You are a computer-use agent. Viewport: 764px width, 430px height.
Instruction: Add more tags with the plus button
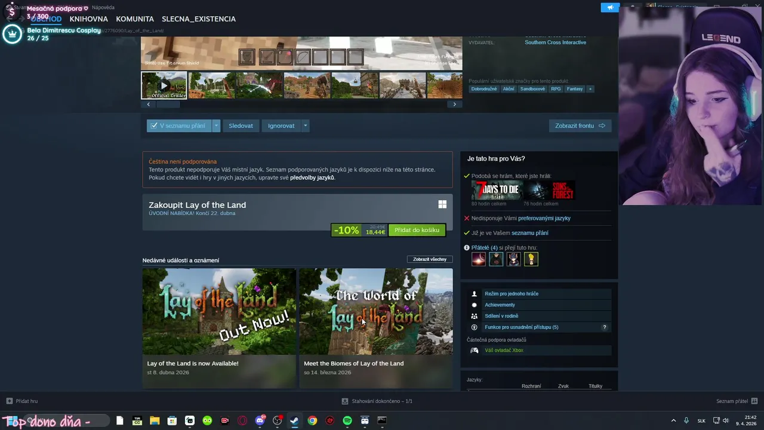(590, 89)
